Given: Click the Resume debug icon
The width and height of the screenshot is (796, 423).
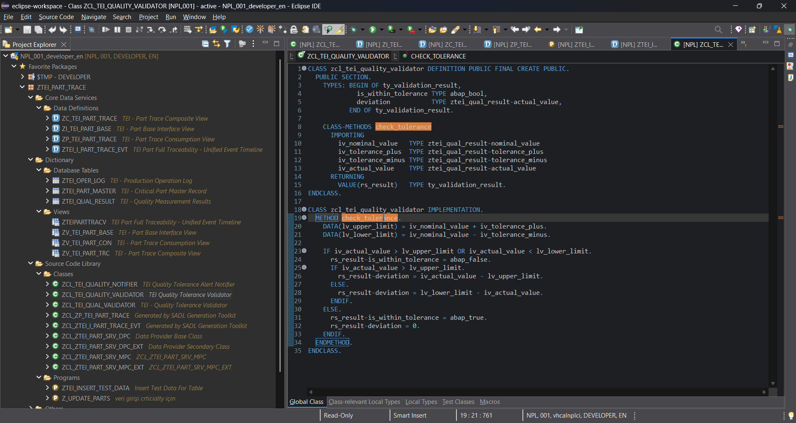Looking at the screenshot, I should 106,29.
